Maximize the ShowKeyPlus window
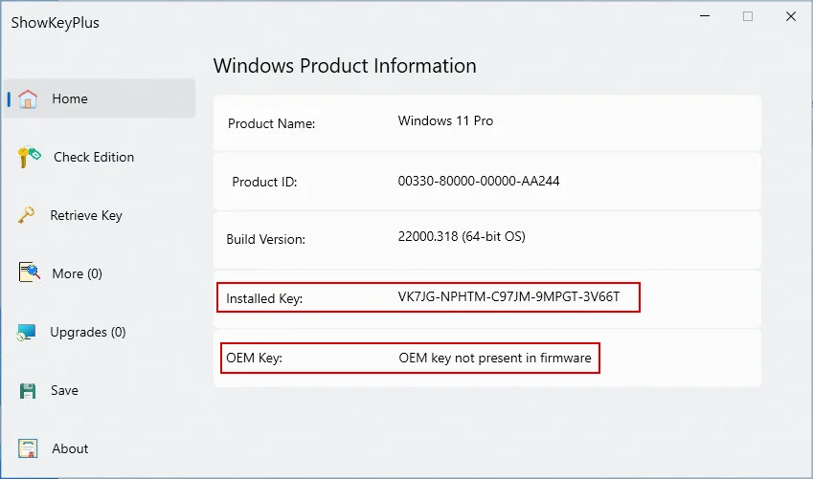 tap(748, 16)
